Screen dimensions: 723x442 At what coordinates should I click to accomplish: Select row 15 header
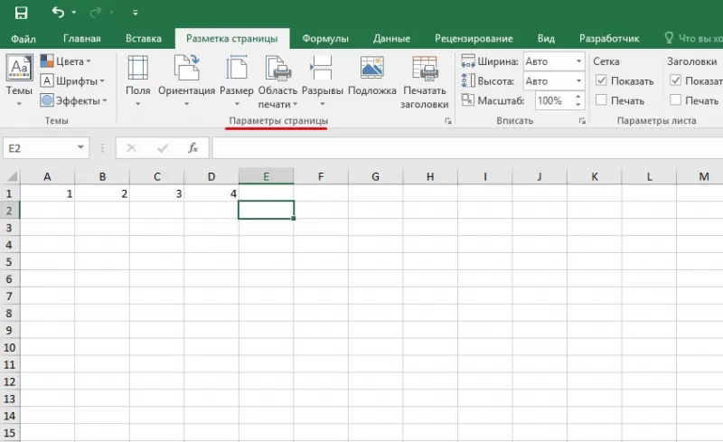point(9,433)
